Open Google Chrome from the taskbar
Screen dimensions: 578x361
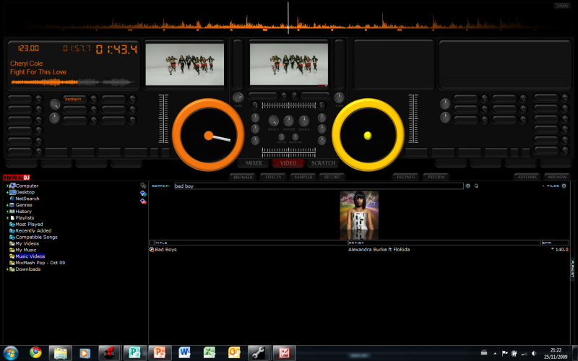(x=35, y=352)
